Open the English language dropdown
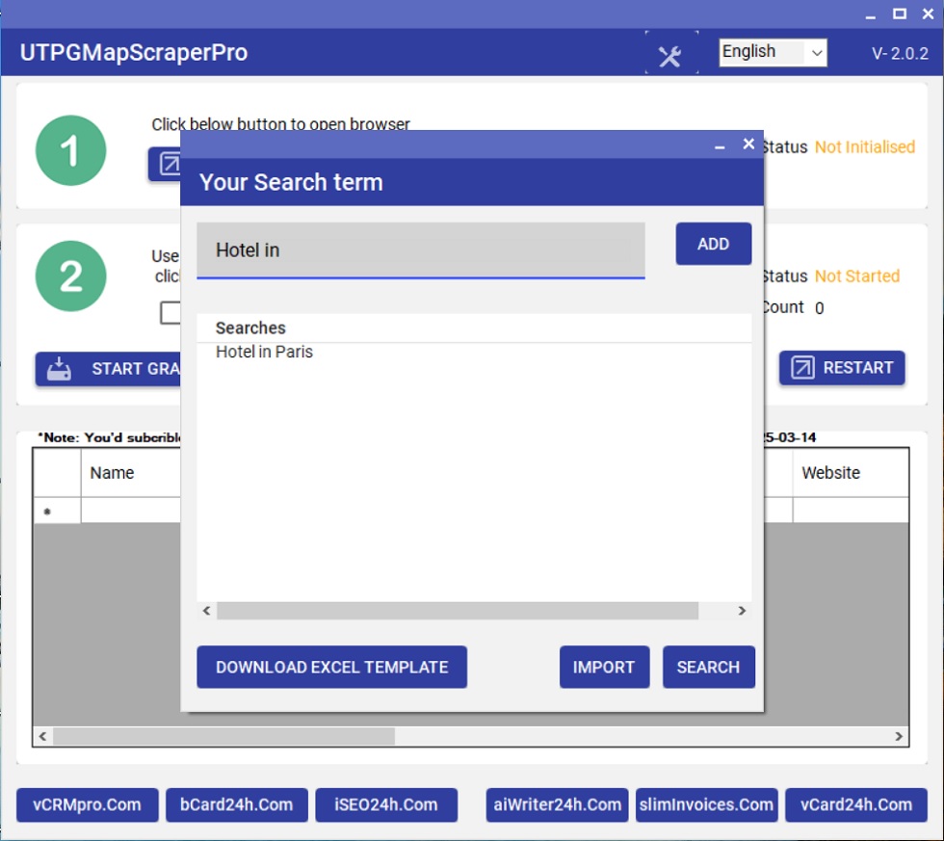The height and width of the screenshot is (841, 944). [x=773, y=52]
